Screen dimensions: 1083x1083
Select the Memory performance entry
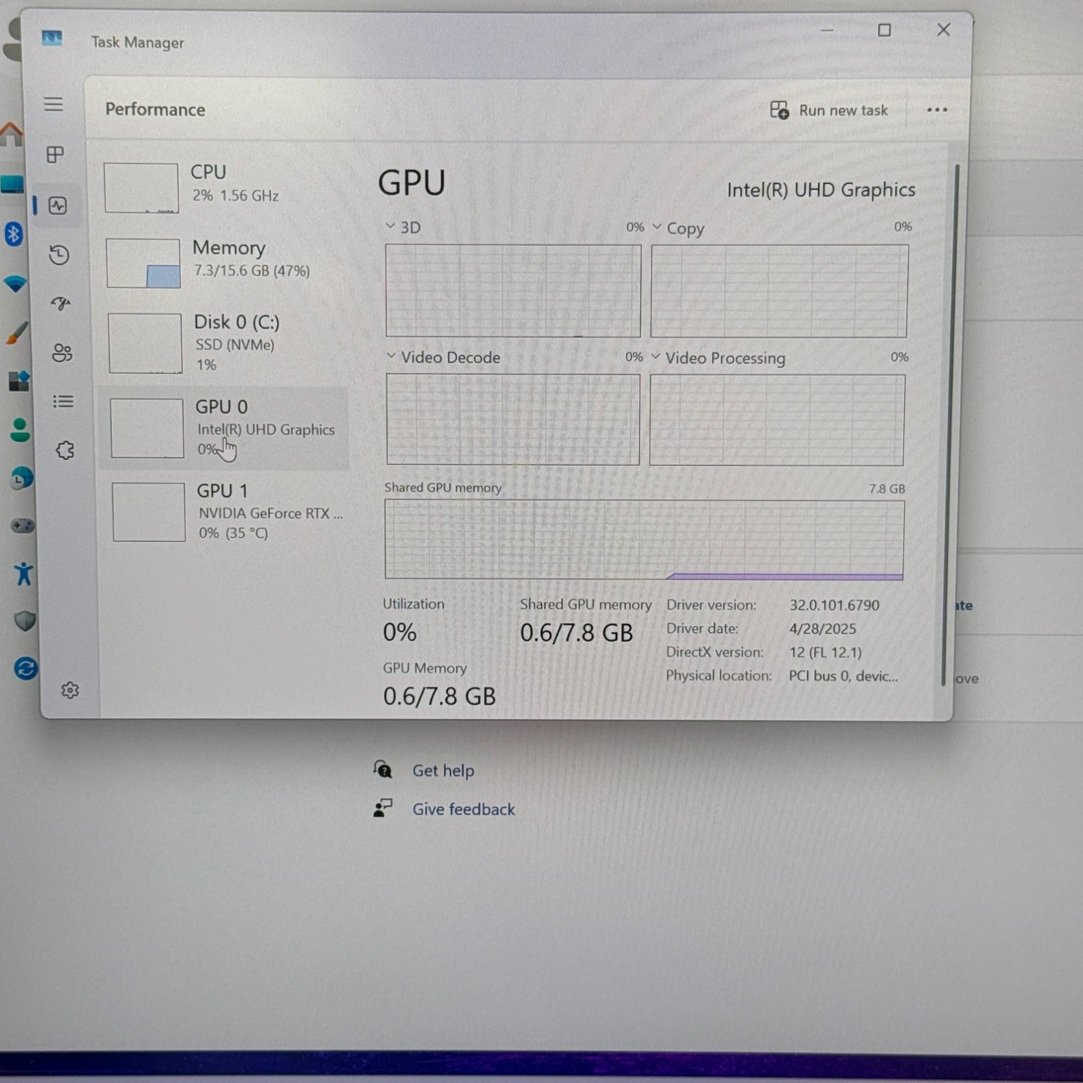pos(224,260)
